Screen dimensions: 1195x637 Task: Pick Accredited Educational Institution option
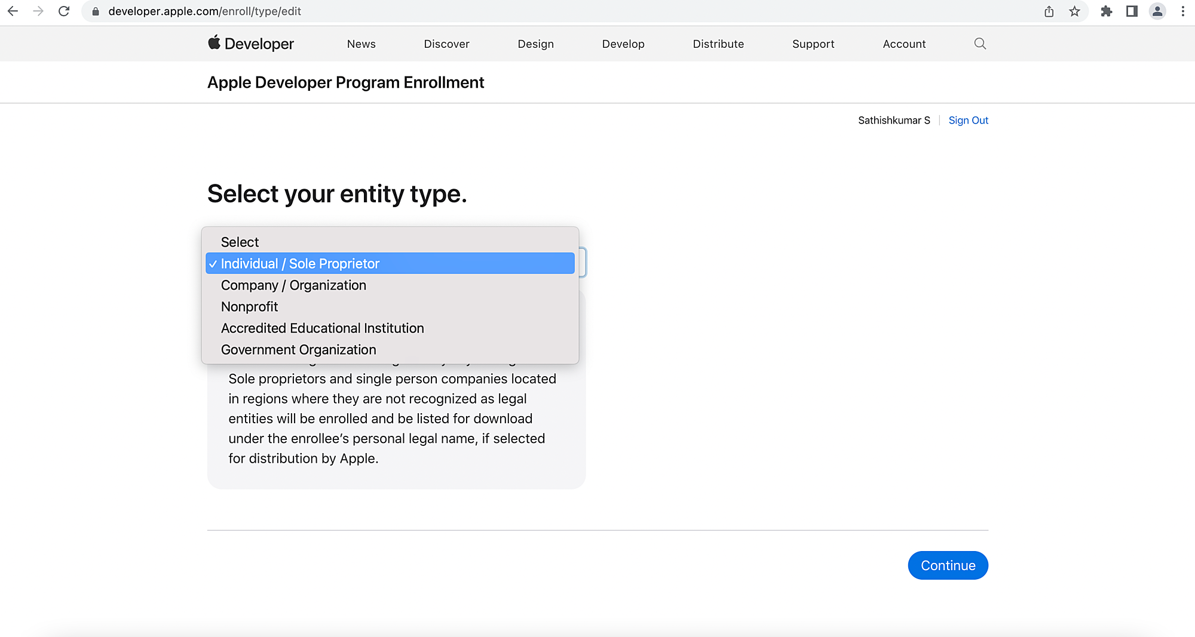(322, 328)
